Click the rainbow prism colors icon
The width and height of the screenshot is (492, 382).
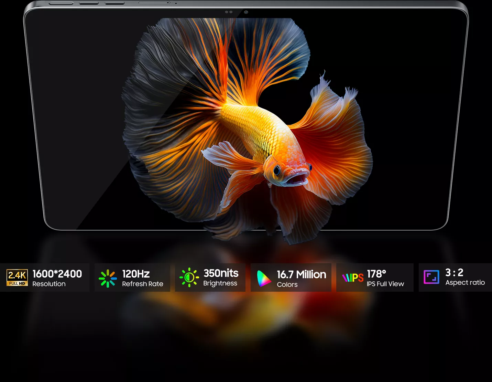point(264,278)
